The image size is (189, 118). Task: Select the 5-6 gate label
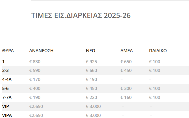5,88
